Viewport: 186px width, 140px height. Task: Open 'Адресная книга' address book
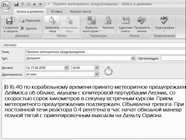click(125, 25)
